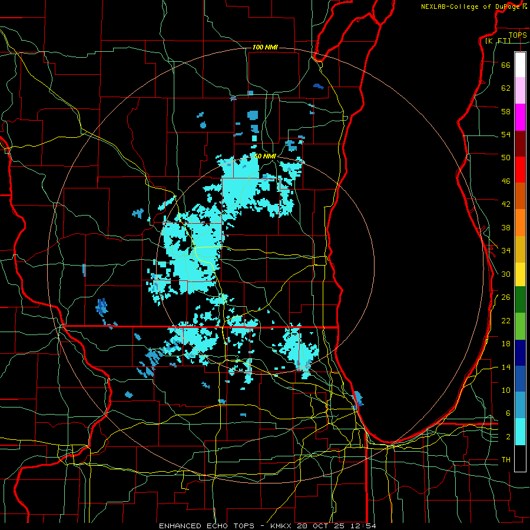Click the '6' legend value
The image size is (530, 530).
pos(508,413)
